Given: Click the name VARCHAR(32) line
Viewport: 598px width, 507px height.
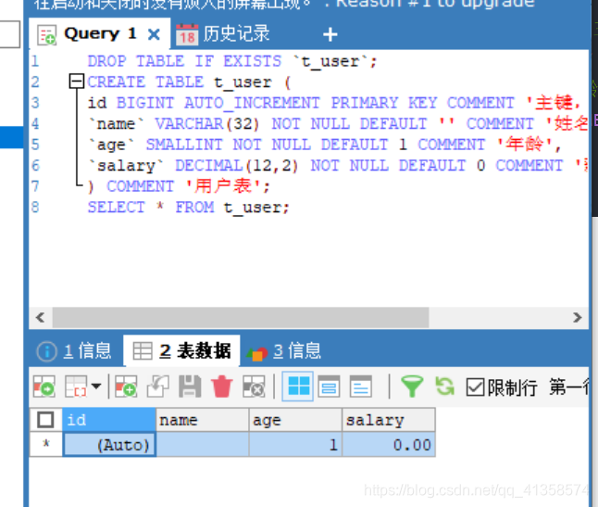Looking at the screenshot, I should (338, 123).
